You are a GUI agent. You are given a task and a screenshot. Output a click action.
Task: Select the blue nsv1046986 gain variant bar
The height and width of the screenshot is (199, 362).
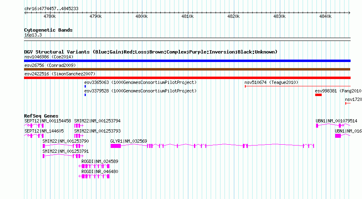pyautogui.click(x=187, y=61)
